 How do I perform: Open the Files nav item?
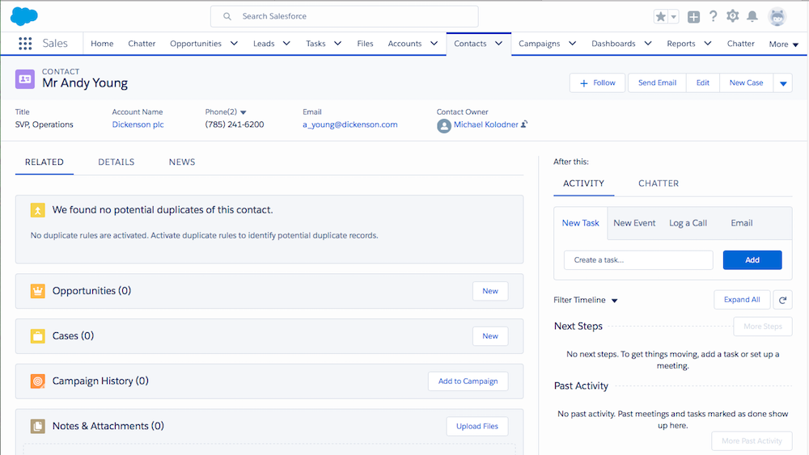[x=365, y=44]
